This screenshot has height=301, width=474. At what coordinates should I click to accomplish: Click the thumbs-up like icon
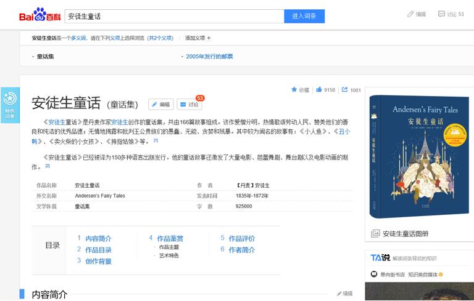318,90
